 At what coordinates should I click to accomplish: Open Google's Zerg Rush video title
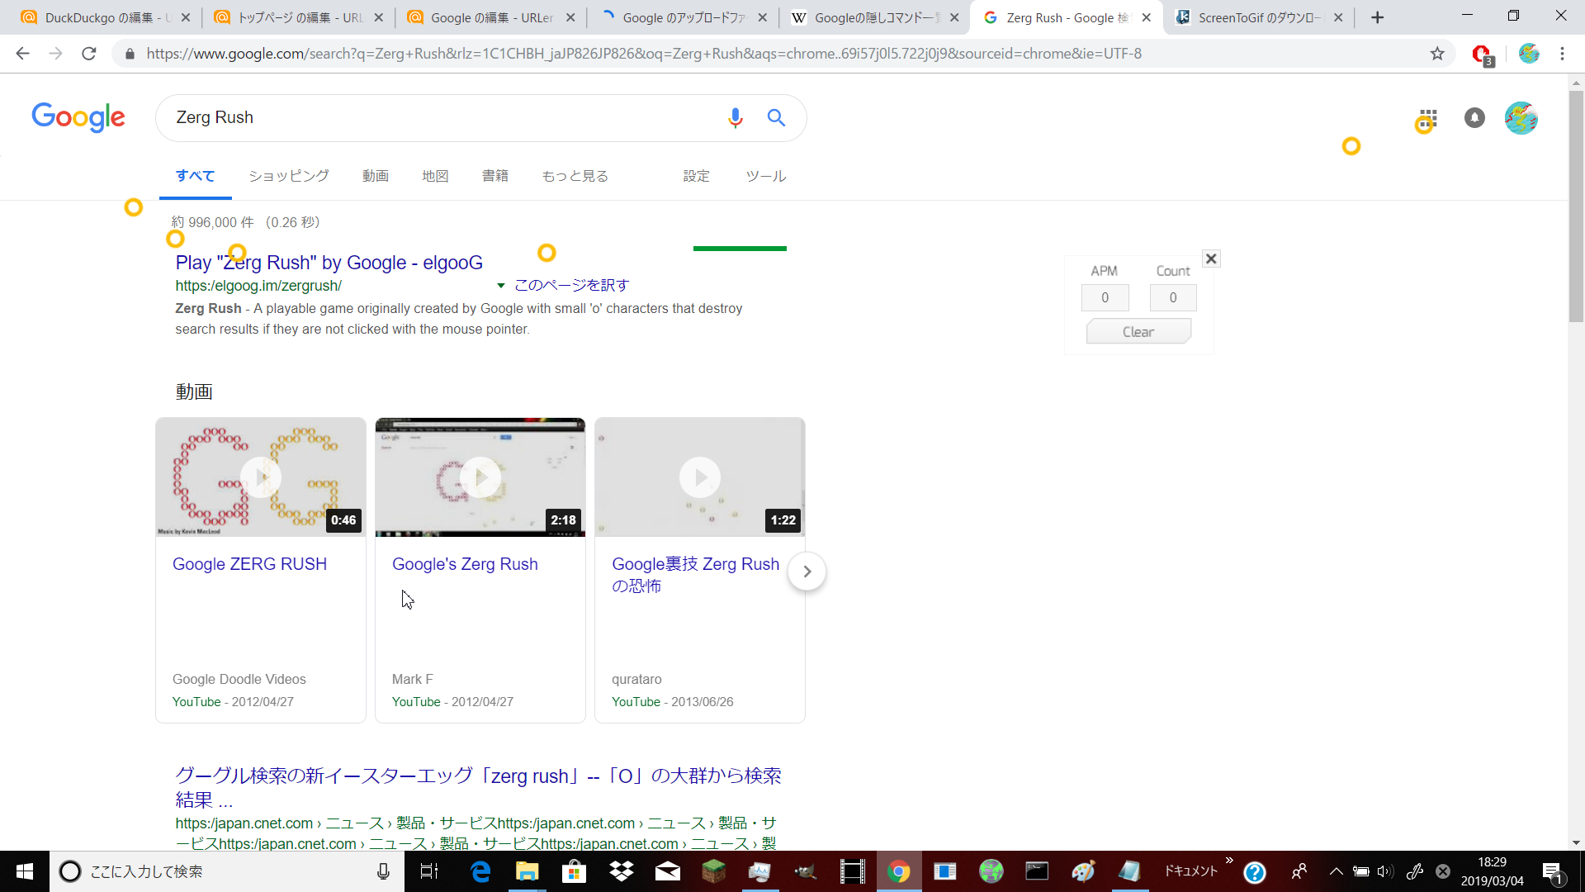coord(465,564)
